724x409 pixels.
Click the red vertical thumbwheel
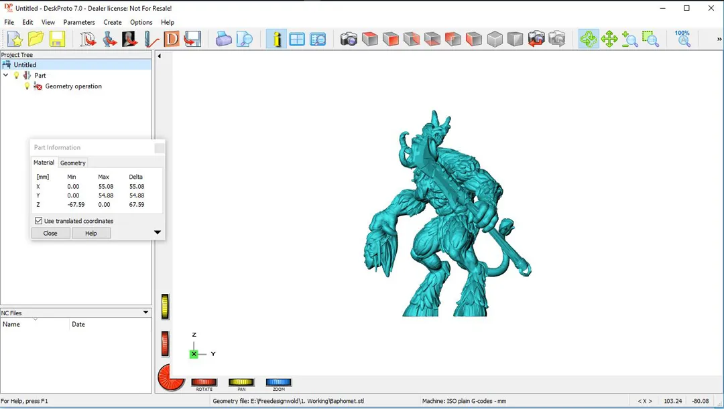click(166, 344)
